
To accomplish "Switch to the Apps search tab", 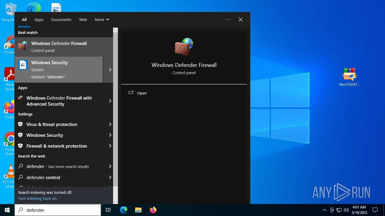I will [39, 19].
